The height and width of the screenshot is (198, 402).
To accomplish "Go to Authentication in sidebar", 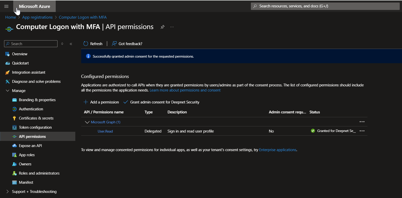I will (x=31, y=109).
